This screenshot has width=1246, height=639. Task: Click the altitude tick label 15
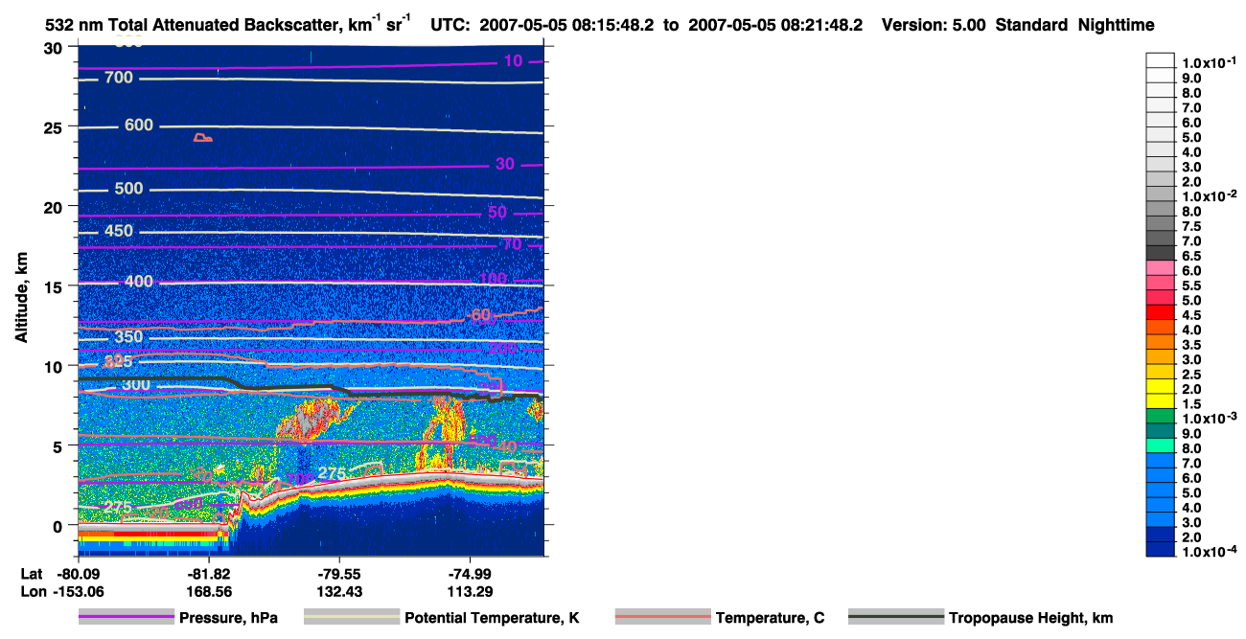54,286
